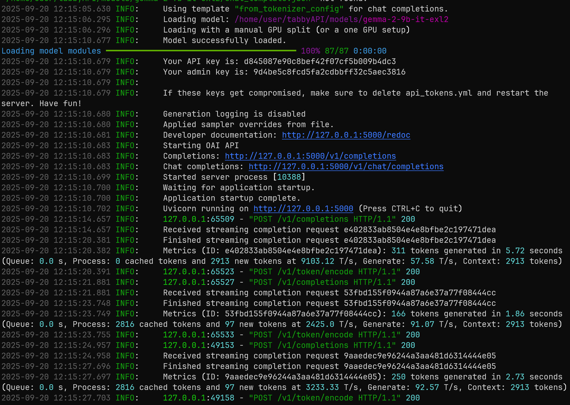The width and height of the screenshot is (570, 405).
Task: Click the gemma-2-9b-it-exl2 model path
Action: pyautogui.click(x=341, y=20)
